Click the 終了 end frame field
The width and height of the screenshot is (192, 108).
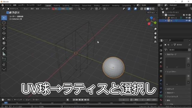(151, 100)
